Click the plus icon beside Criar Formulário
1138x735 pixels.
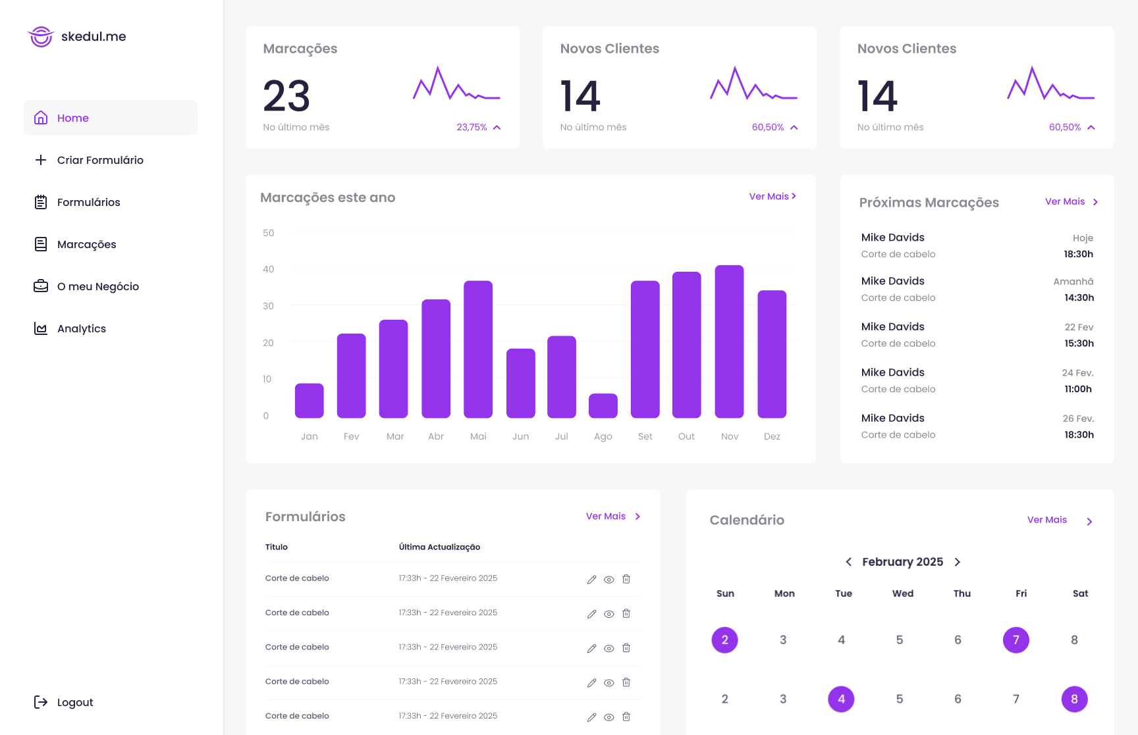click(x=41, y=160)
